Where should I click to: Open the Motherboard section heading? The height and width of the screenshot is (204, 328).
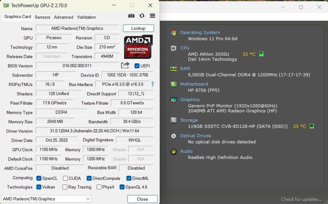(194, 84)
